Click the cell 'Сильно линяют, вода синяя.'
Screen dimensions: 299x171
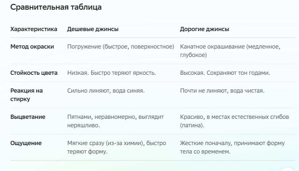106,91
